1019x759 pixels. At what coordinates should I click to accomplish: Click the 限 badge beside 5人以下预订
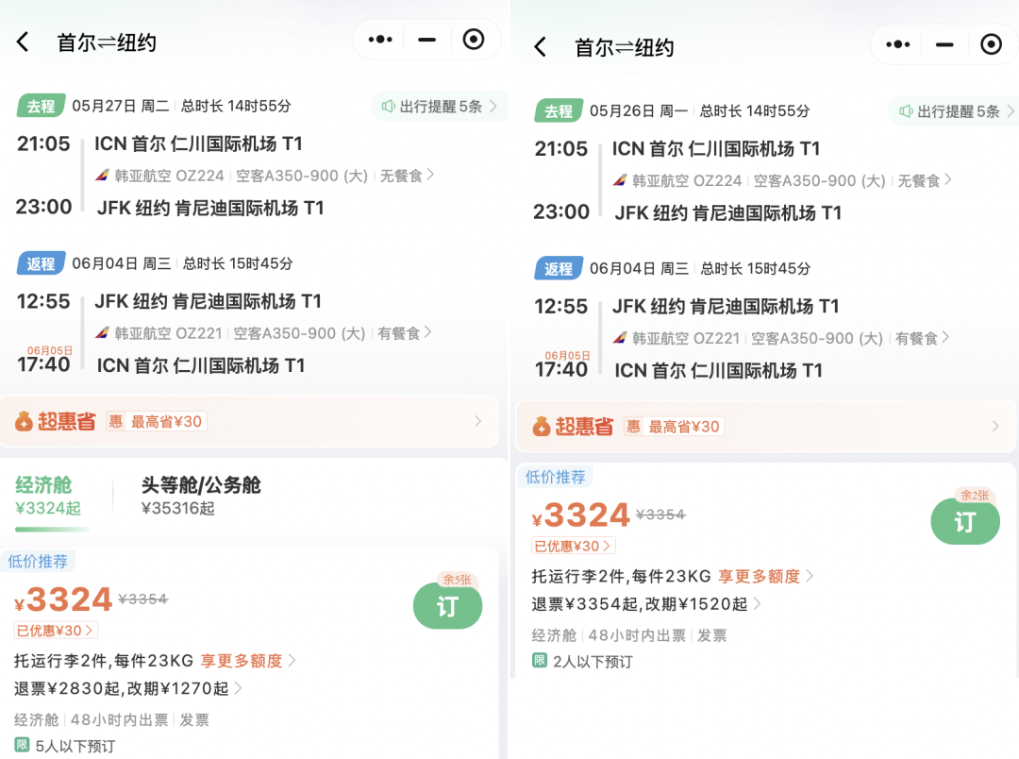(22, 745)
